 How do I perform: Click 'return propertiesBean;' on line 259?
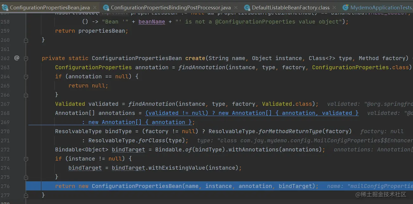pos(92,31)
